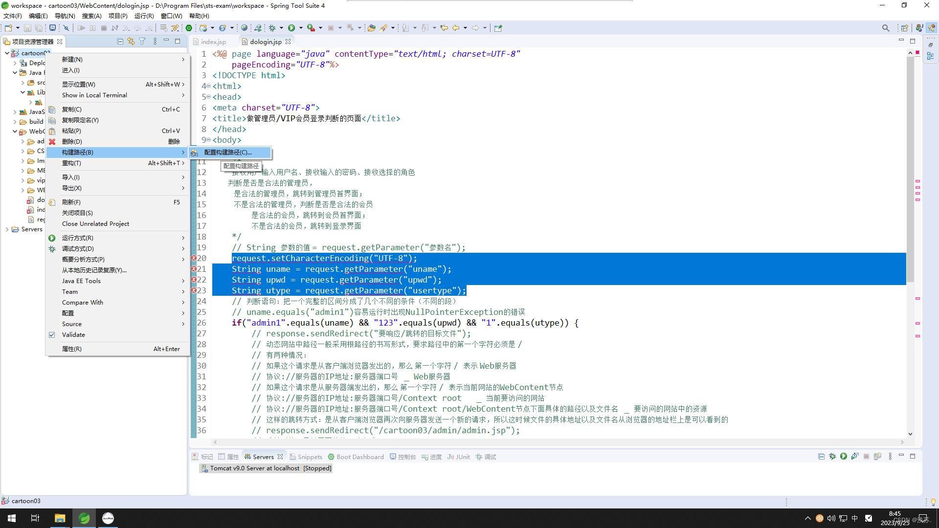This screenshot has width=939, height=528.
Task: Open the 窗口(W) menu
Action: [171, 16]
